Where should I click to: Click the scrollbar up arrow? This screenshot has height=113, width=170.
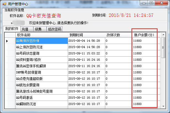163,35
